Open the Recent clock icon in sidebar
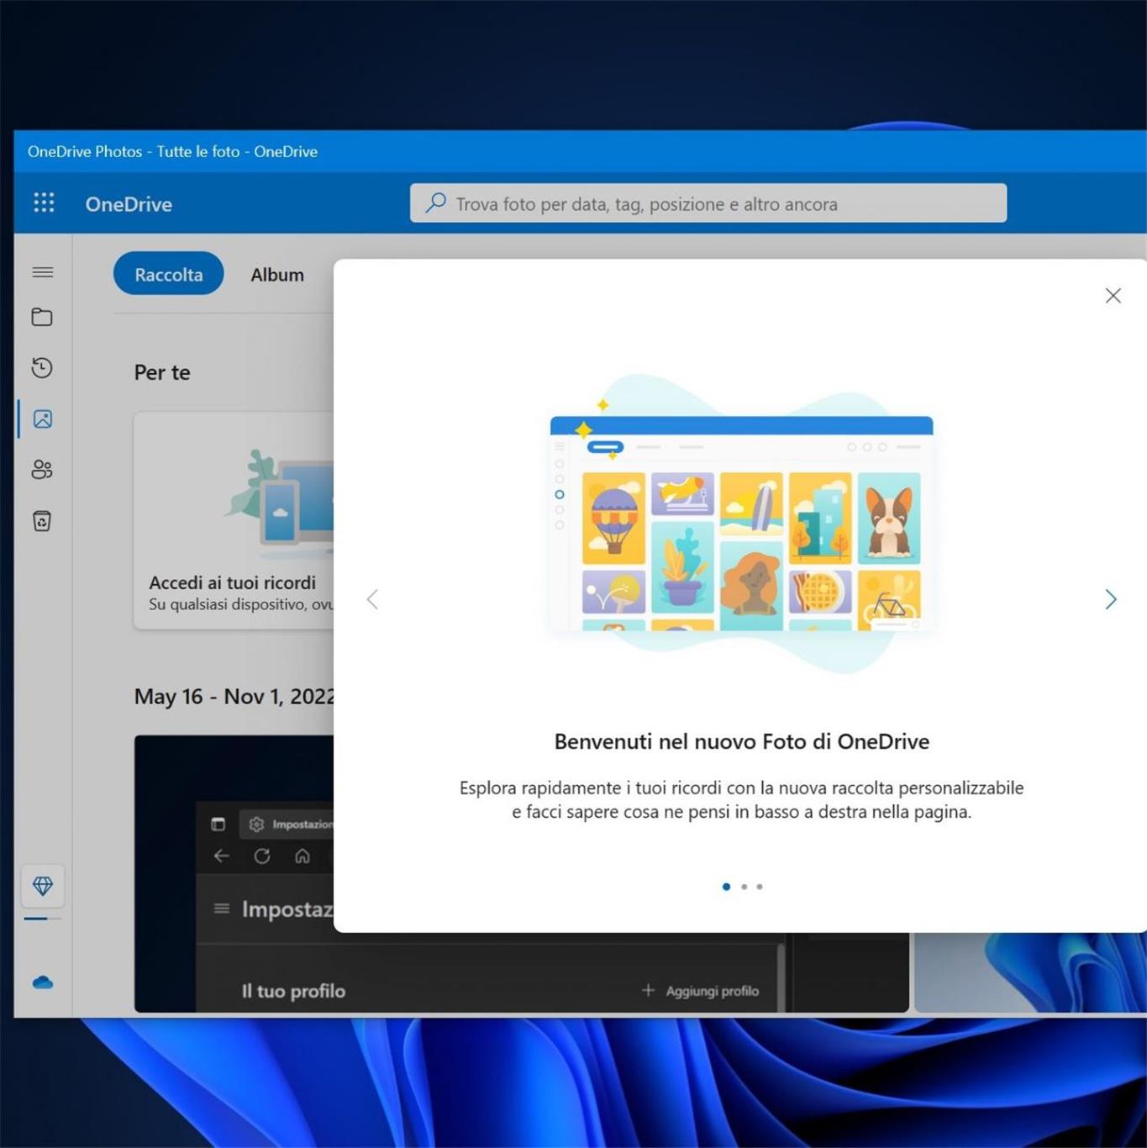1147x1148 pixels. (x=42, y=368)
